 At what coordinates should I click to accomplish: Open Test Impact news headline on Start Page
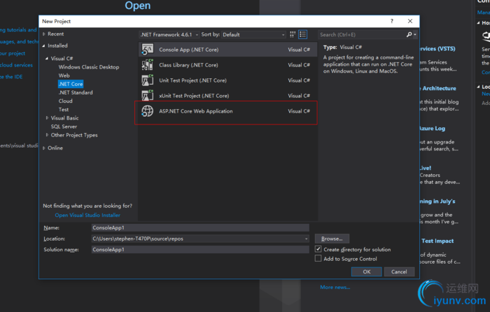(x=437, y=241)
